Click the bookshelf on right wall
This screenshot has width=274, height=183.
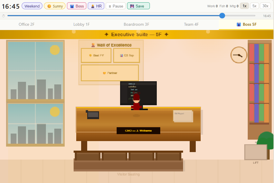pyautogui.click(x=260, y=90)
